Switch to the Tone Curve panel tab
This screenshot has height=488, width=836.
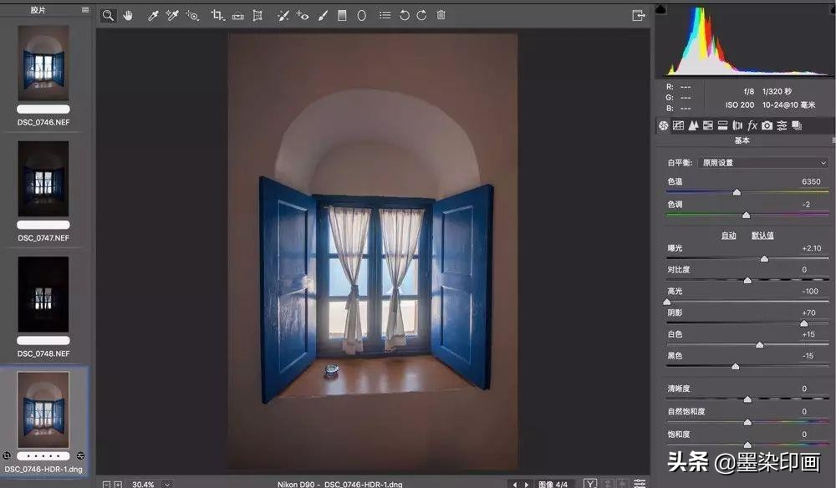point(678,125)
